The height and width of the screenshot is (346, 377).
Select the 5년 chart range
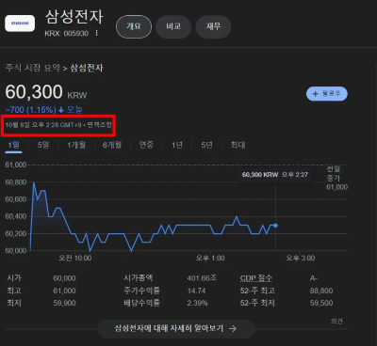click(x=206, y=145)
